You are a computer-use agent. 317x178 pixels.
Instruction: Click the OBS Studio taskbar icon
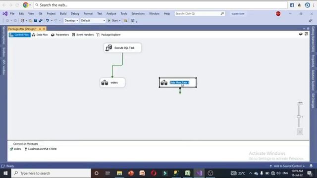(211, 173)
